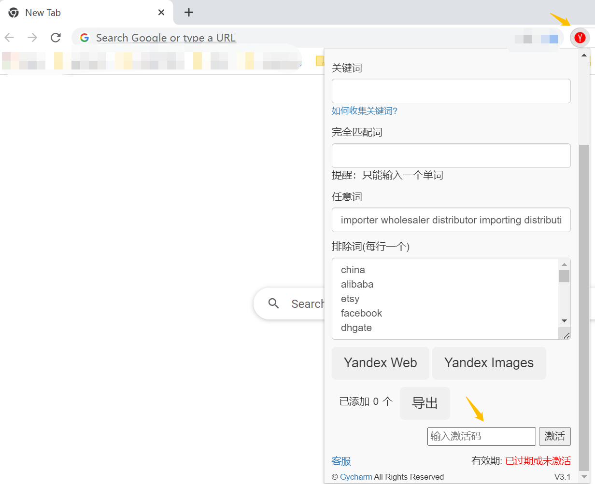595x484 pixels.
Task: Click the red Yandex extension icon
Action: pos(580,38)
